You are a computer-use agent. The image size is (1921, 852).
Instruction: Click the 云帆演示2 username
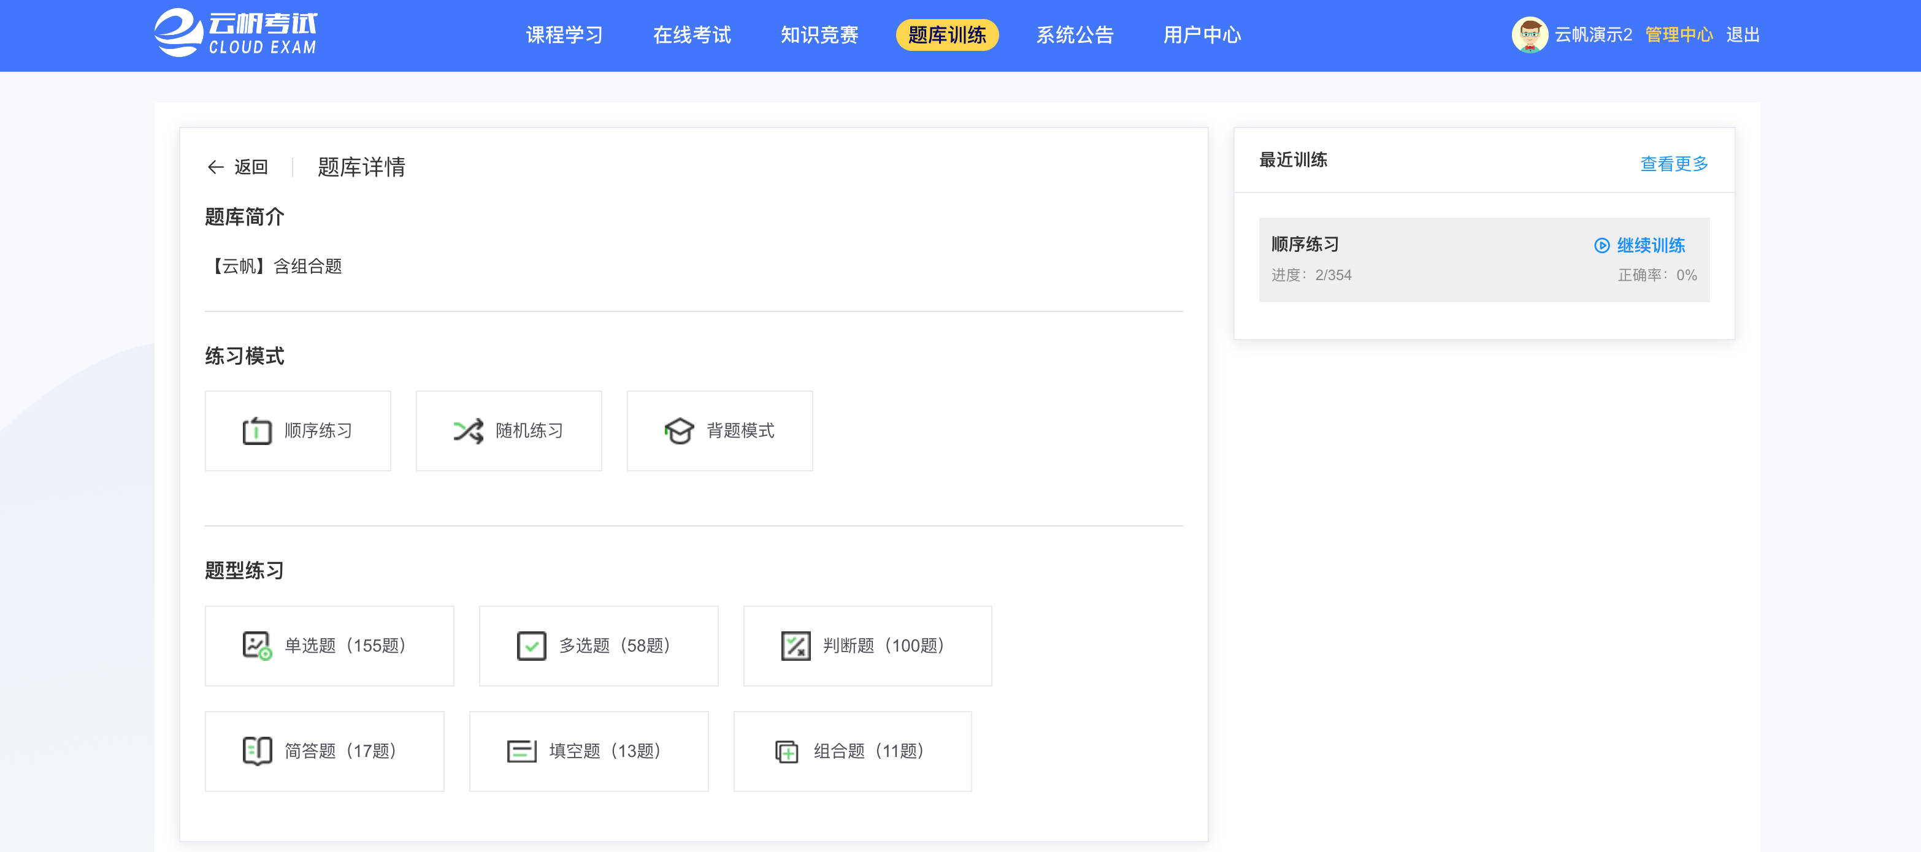(1593, 35)
